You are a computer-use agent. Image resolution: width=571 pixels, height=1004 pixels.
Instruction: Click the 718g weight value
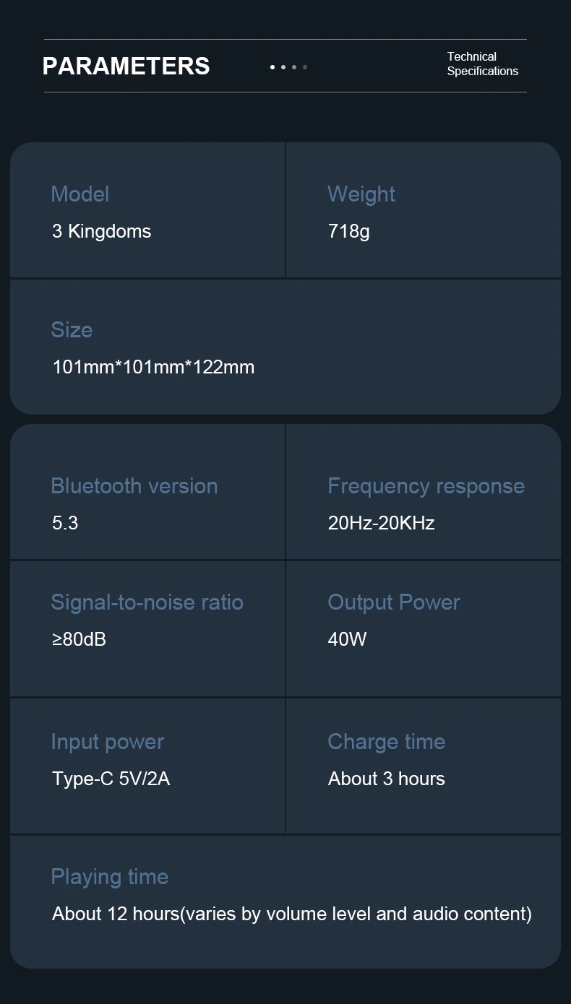click(x=349, y=231)
